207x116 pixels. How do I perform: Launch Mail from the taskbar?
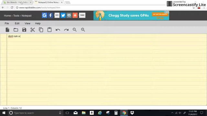75,113
